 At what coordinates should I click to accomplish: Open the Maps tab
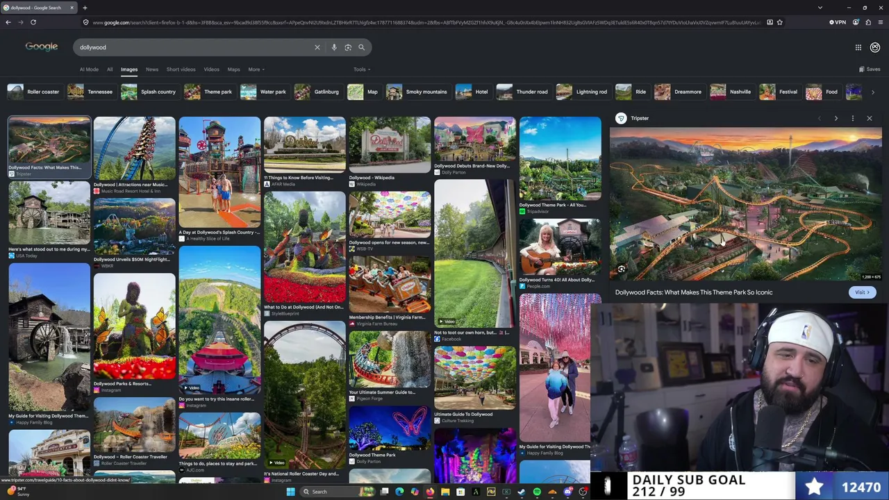click(233, 69)
